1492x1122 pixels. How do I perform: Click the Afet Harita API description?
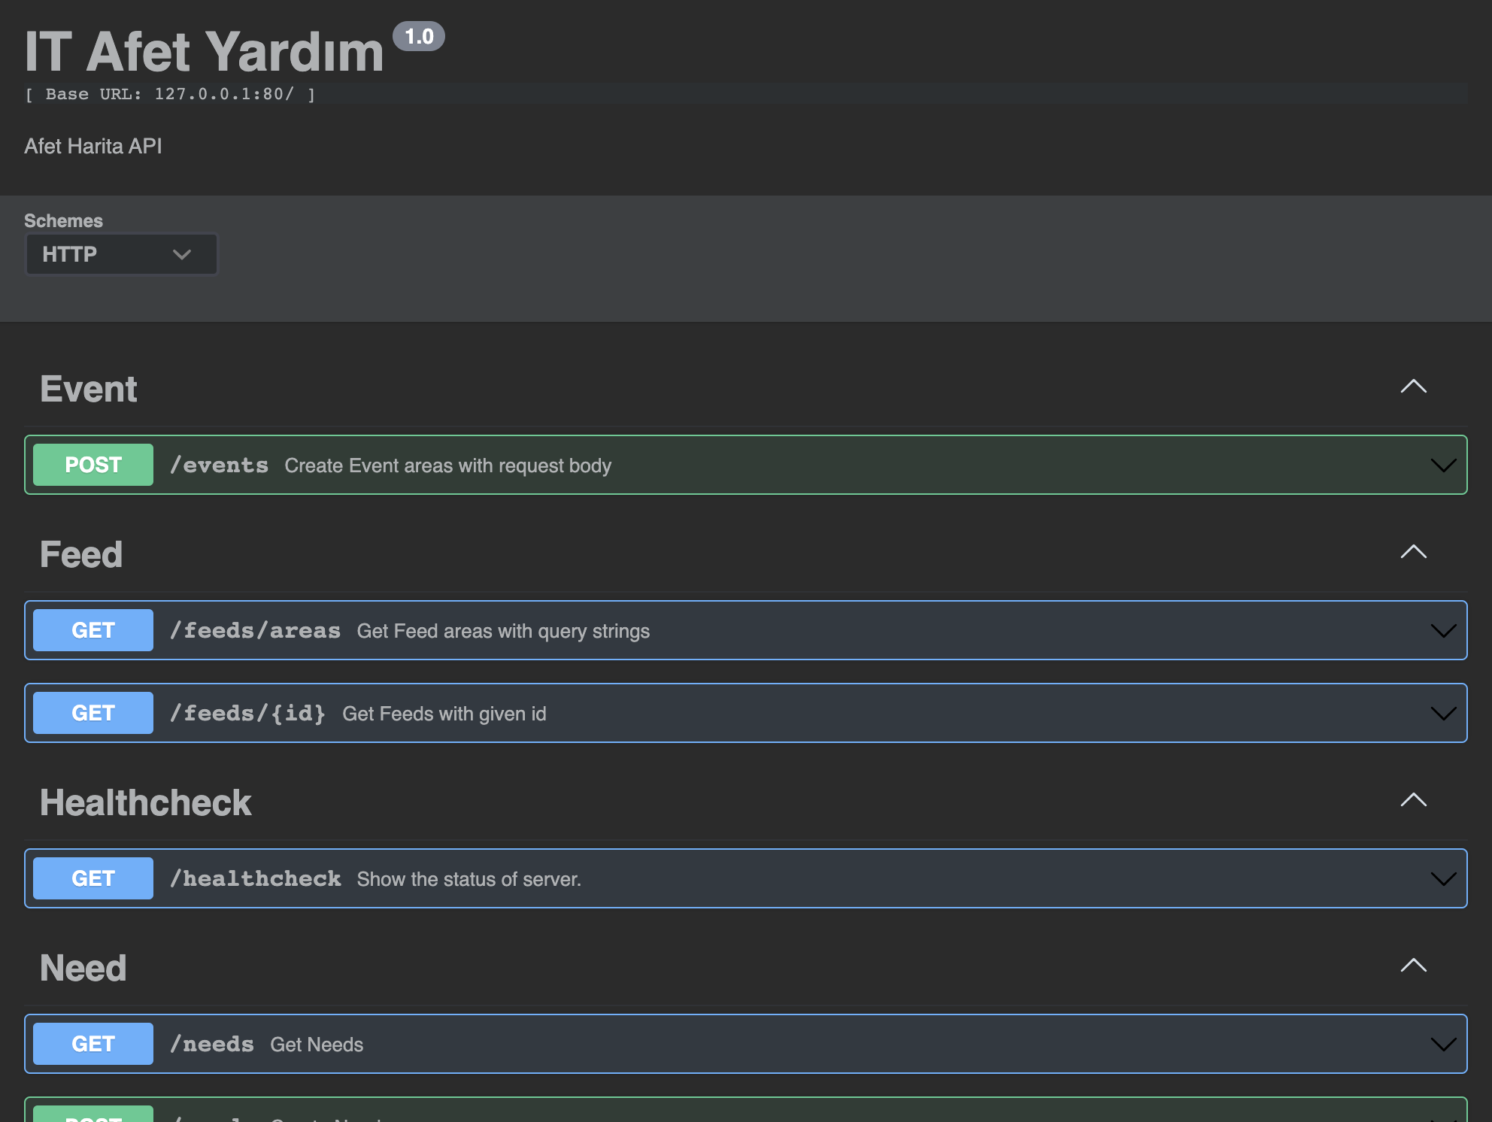[x=93, y=146]
